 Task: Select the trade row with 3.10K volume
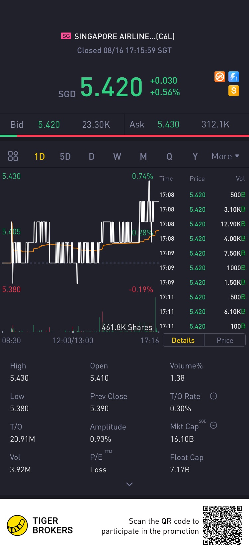[x=203, y=209]
